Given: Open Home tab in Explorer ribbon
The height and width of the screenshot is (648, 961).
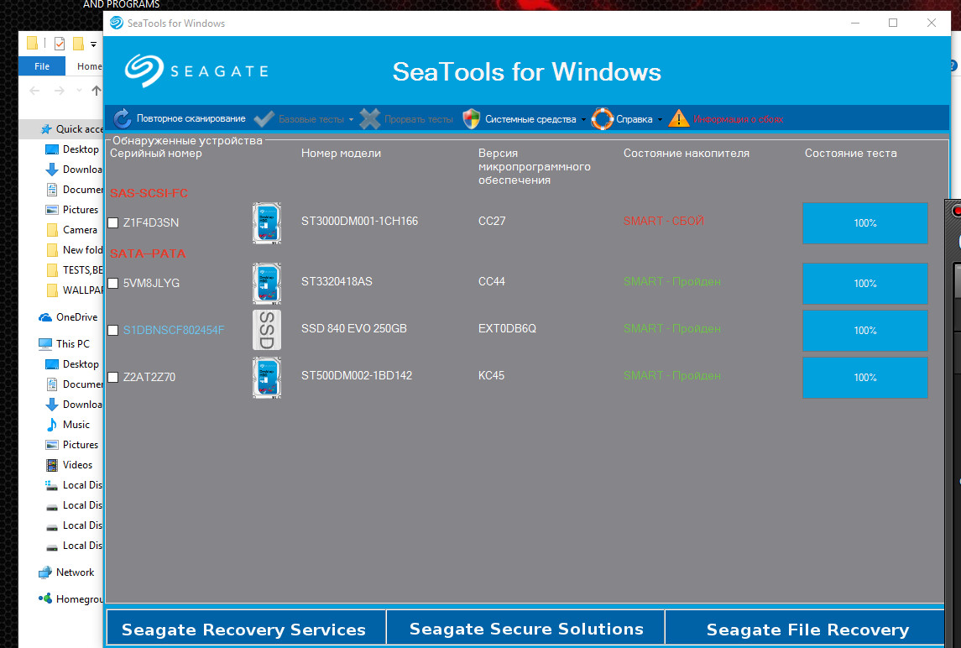Looking at the screenshot, I should pos(90,66).
